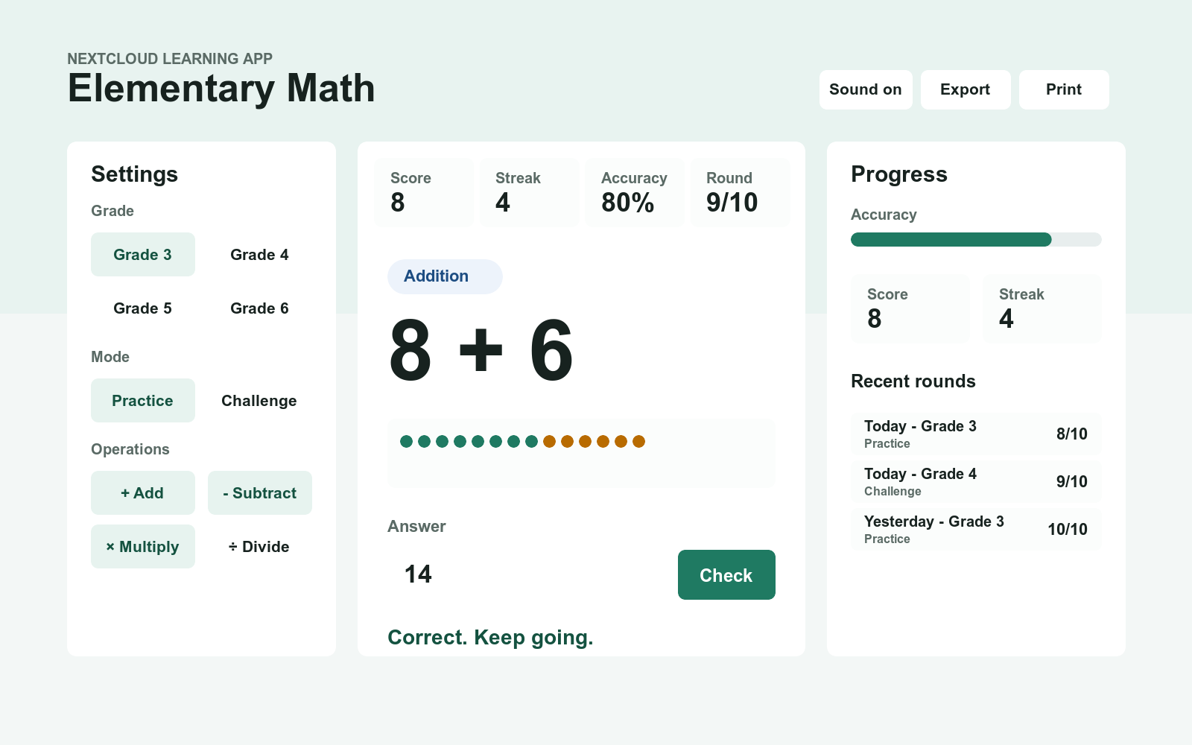Click the Streak card in Progress panel

(x=1042, y=308)
